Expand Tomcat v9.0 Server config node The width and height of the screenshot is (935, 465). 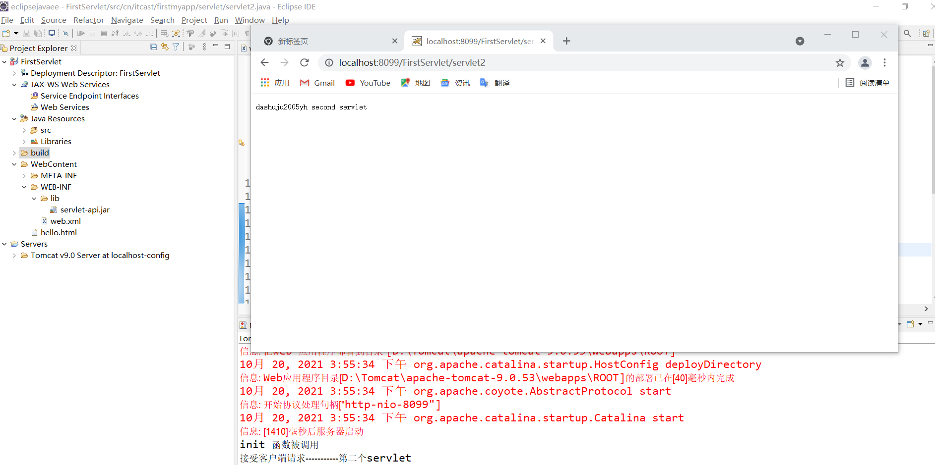coord(14,256)
